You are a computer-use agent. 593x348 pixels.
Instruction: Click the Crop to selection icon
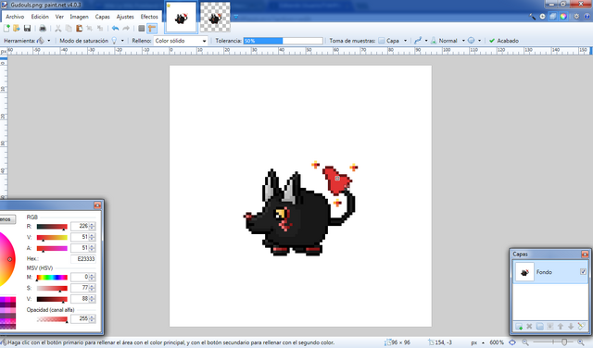[90, 29]
